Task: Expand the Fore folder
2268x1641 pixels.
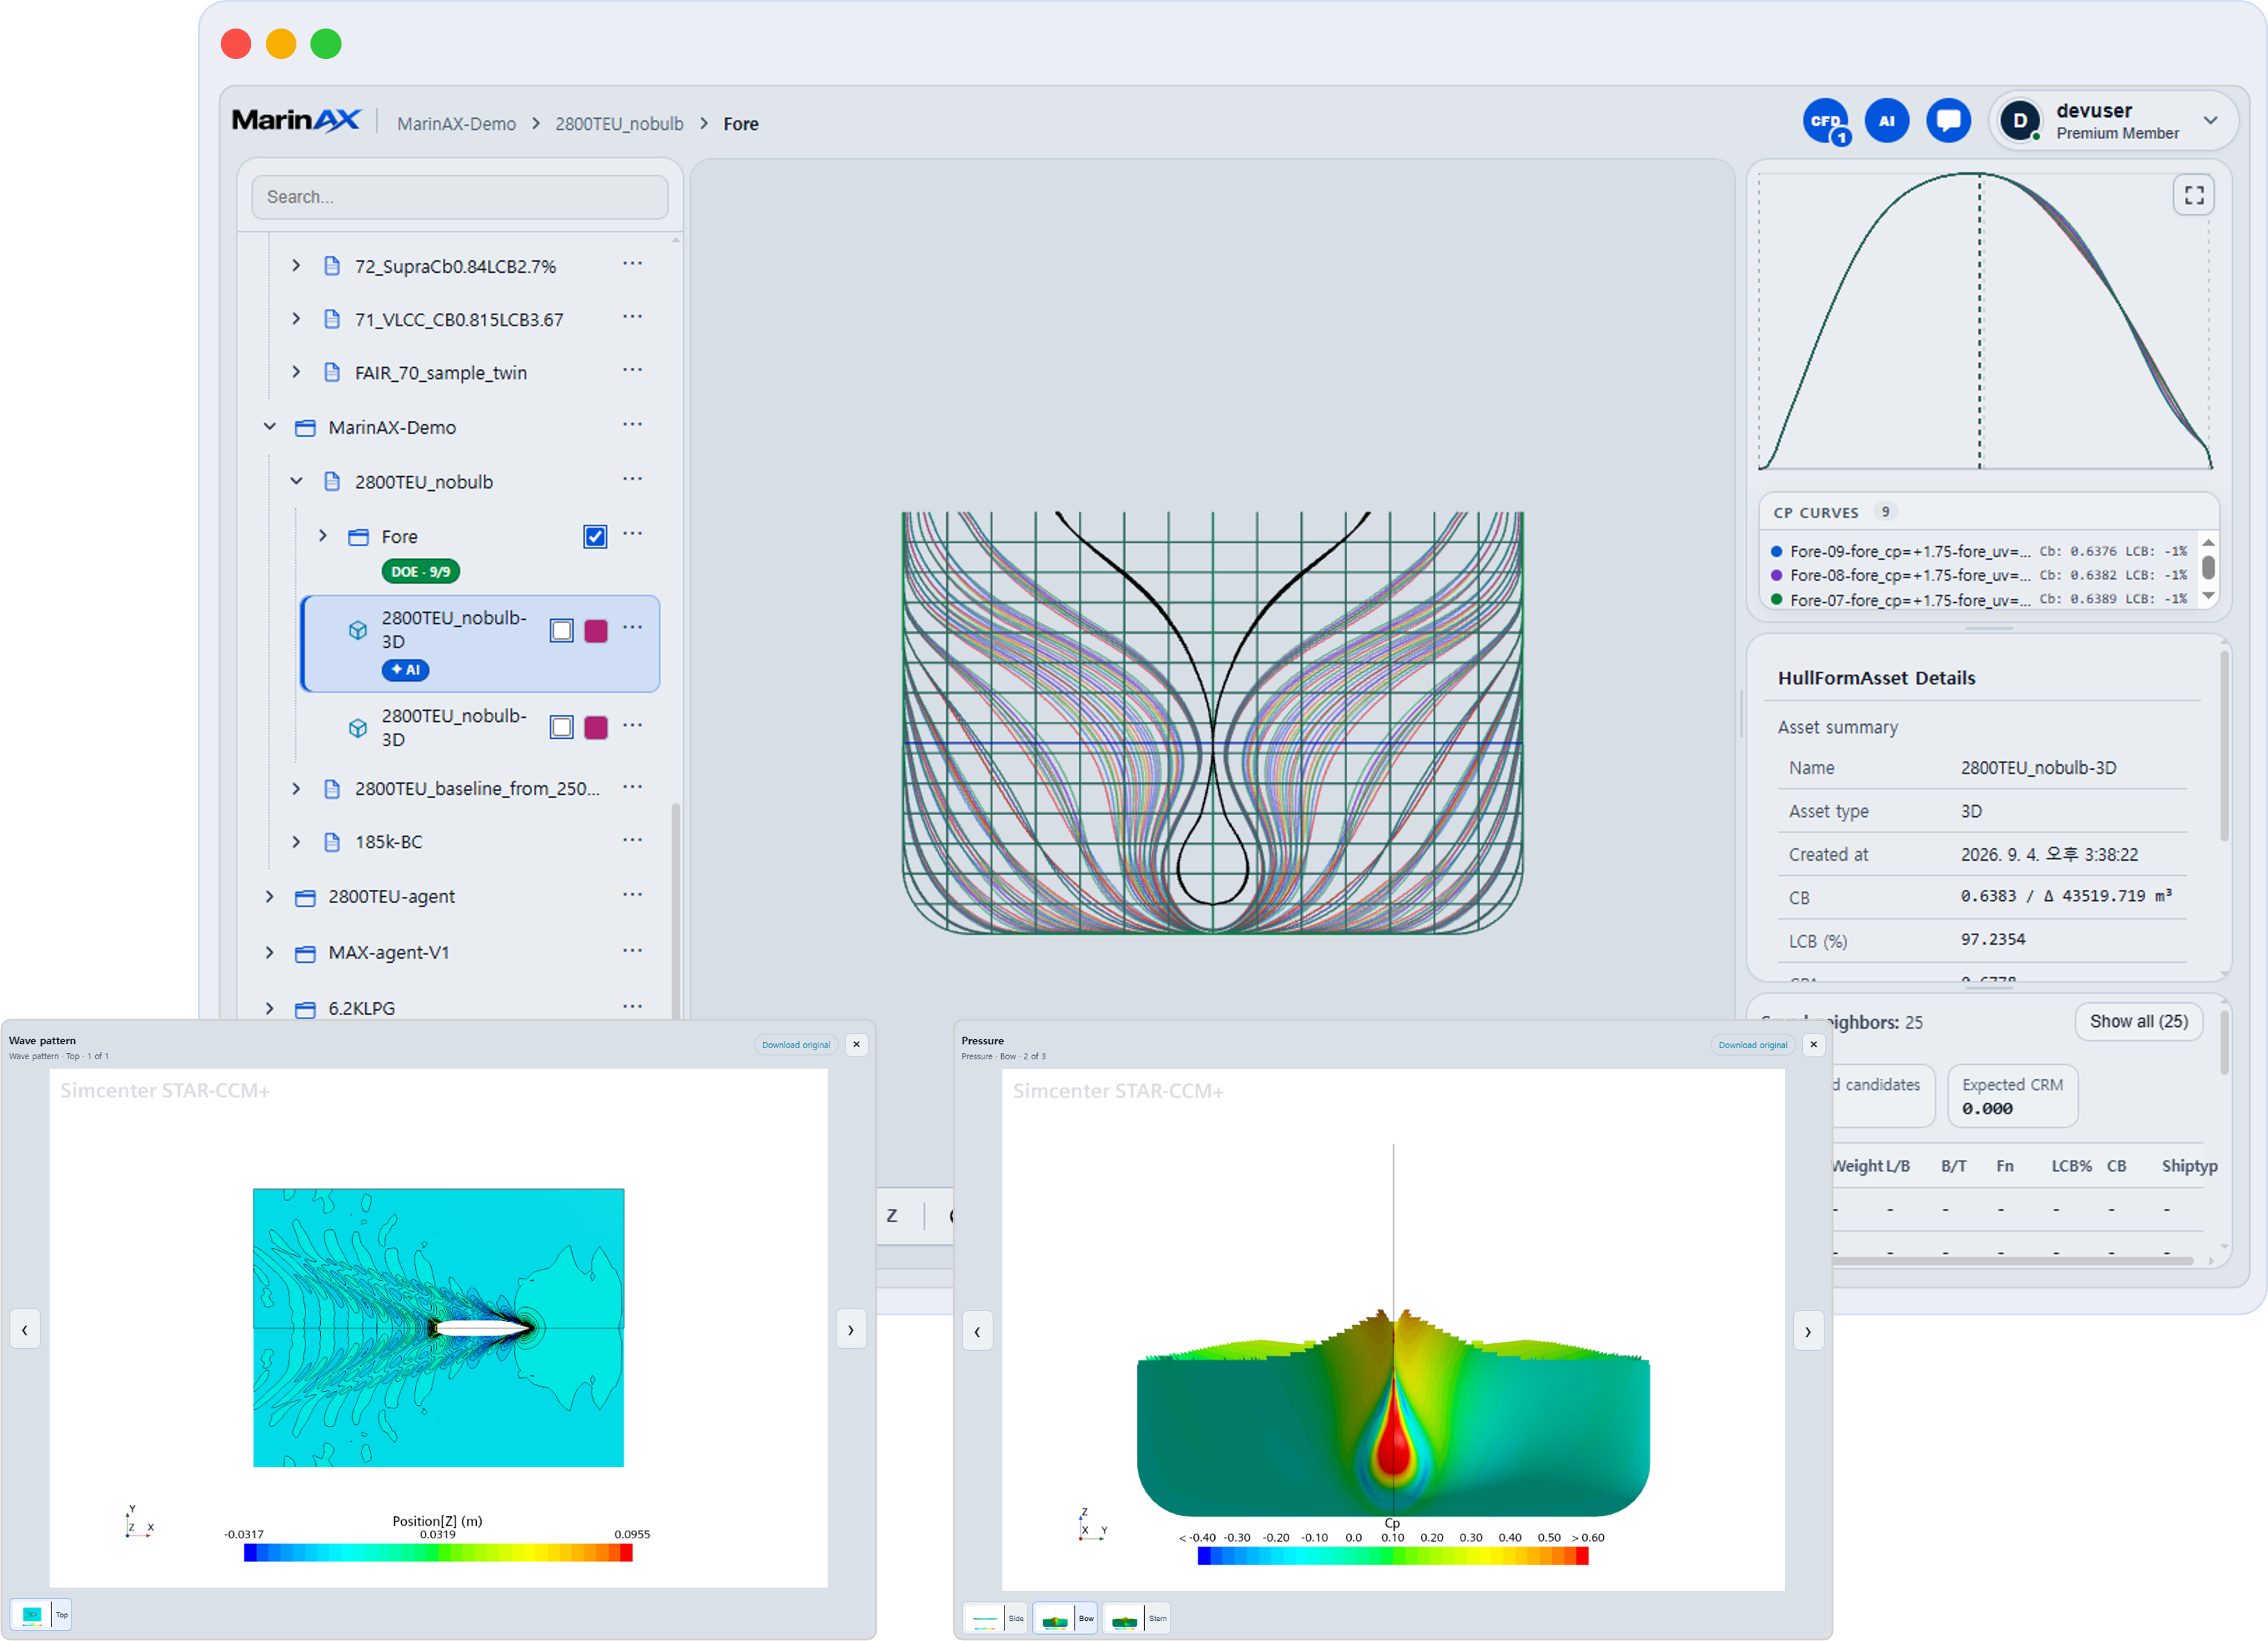Action: click(x=323, y=536)
